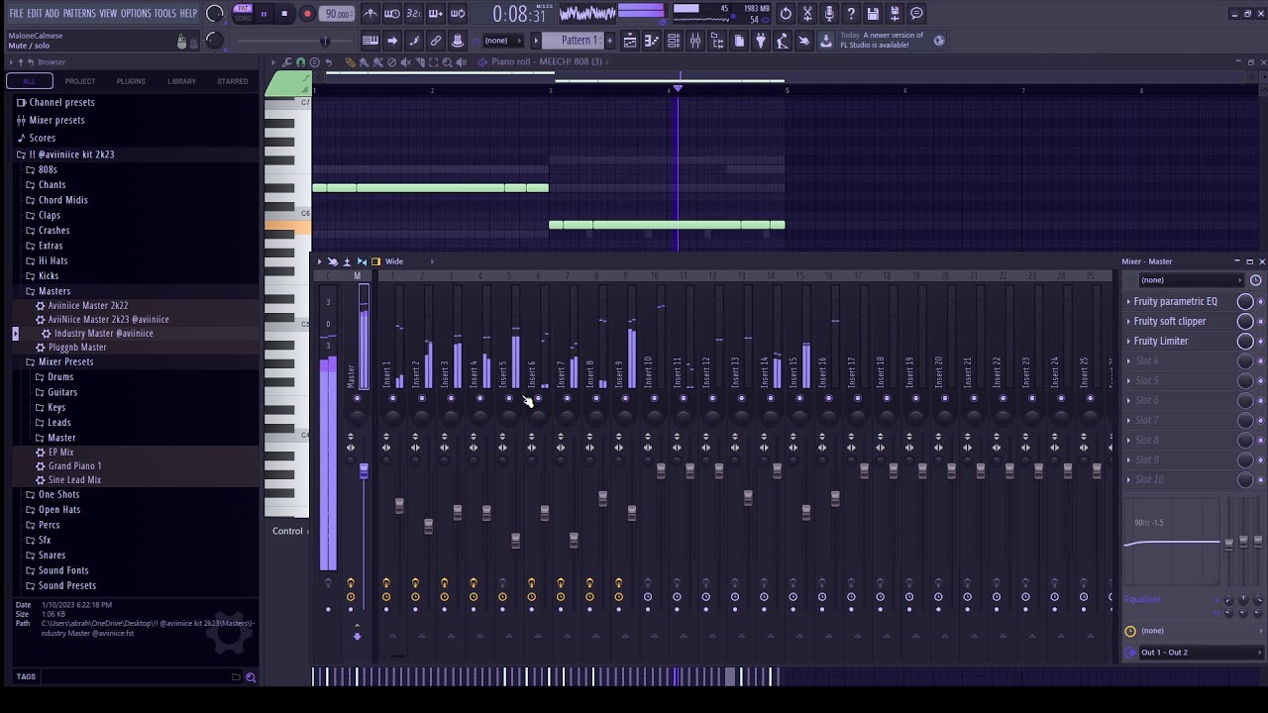This screenshot has height=713, width=1268.
Task: Select the Grand Piano 1 preset
Action: 75,465
